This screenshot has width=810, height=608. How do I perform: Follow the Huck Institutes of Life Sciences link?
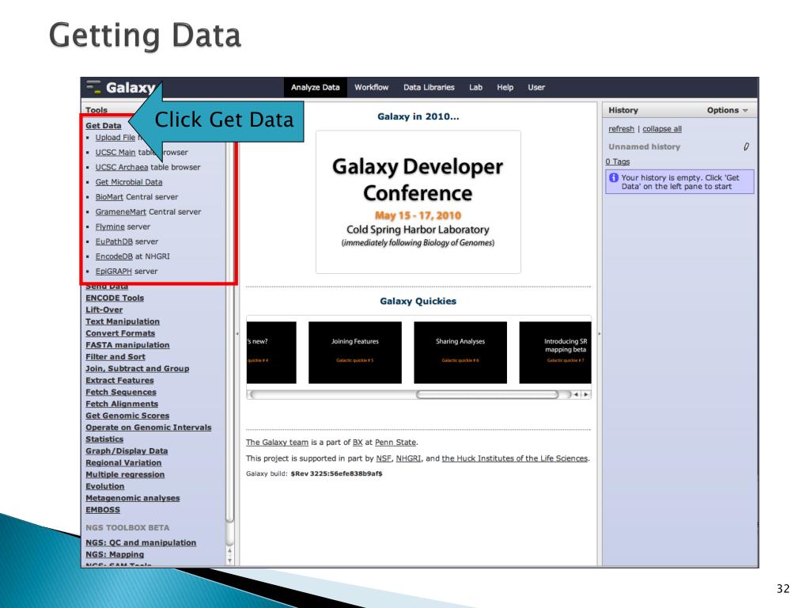[514, 458]
